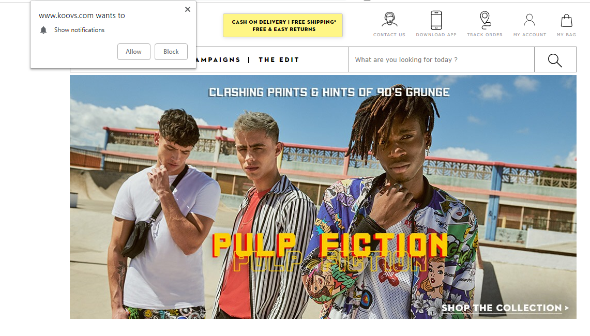Click the My Account text label

[x=530, y=35]
